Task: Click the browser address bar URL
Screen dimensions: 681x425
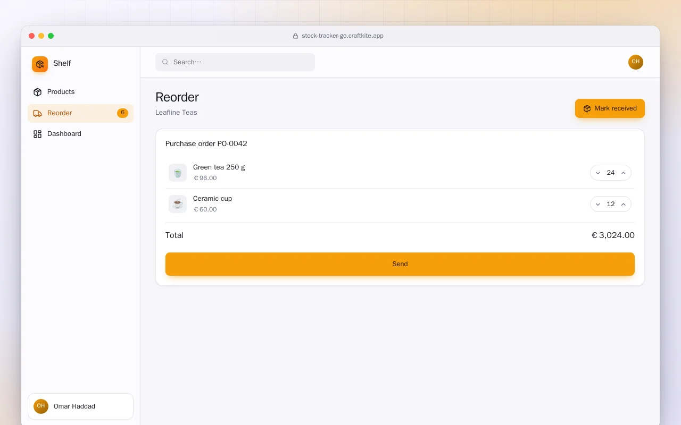Action: coord(343,36)
